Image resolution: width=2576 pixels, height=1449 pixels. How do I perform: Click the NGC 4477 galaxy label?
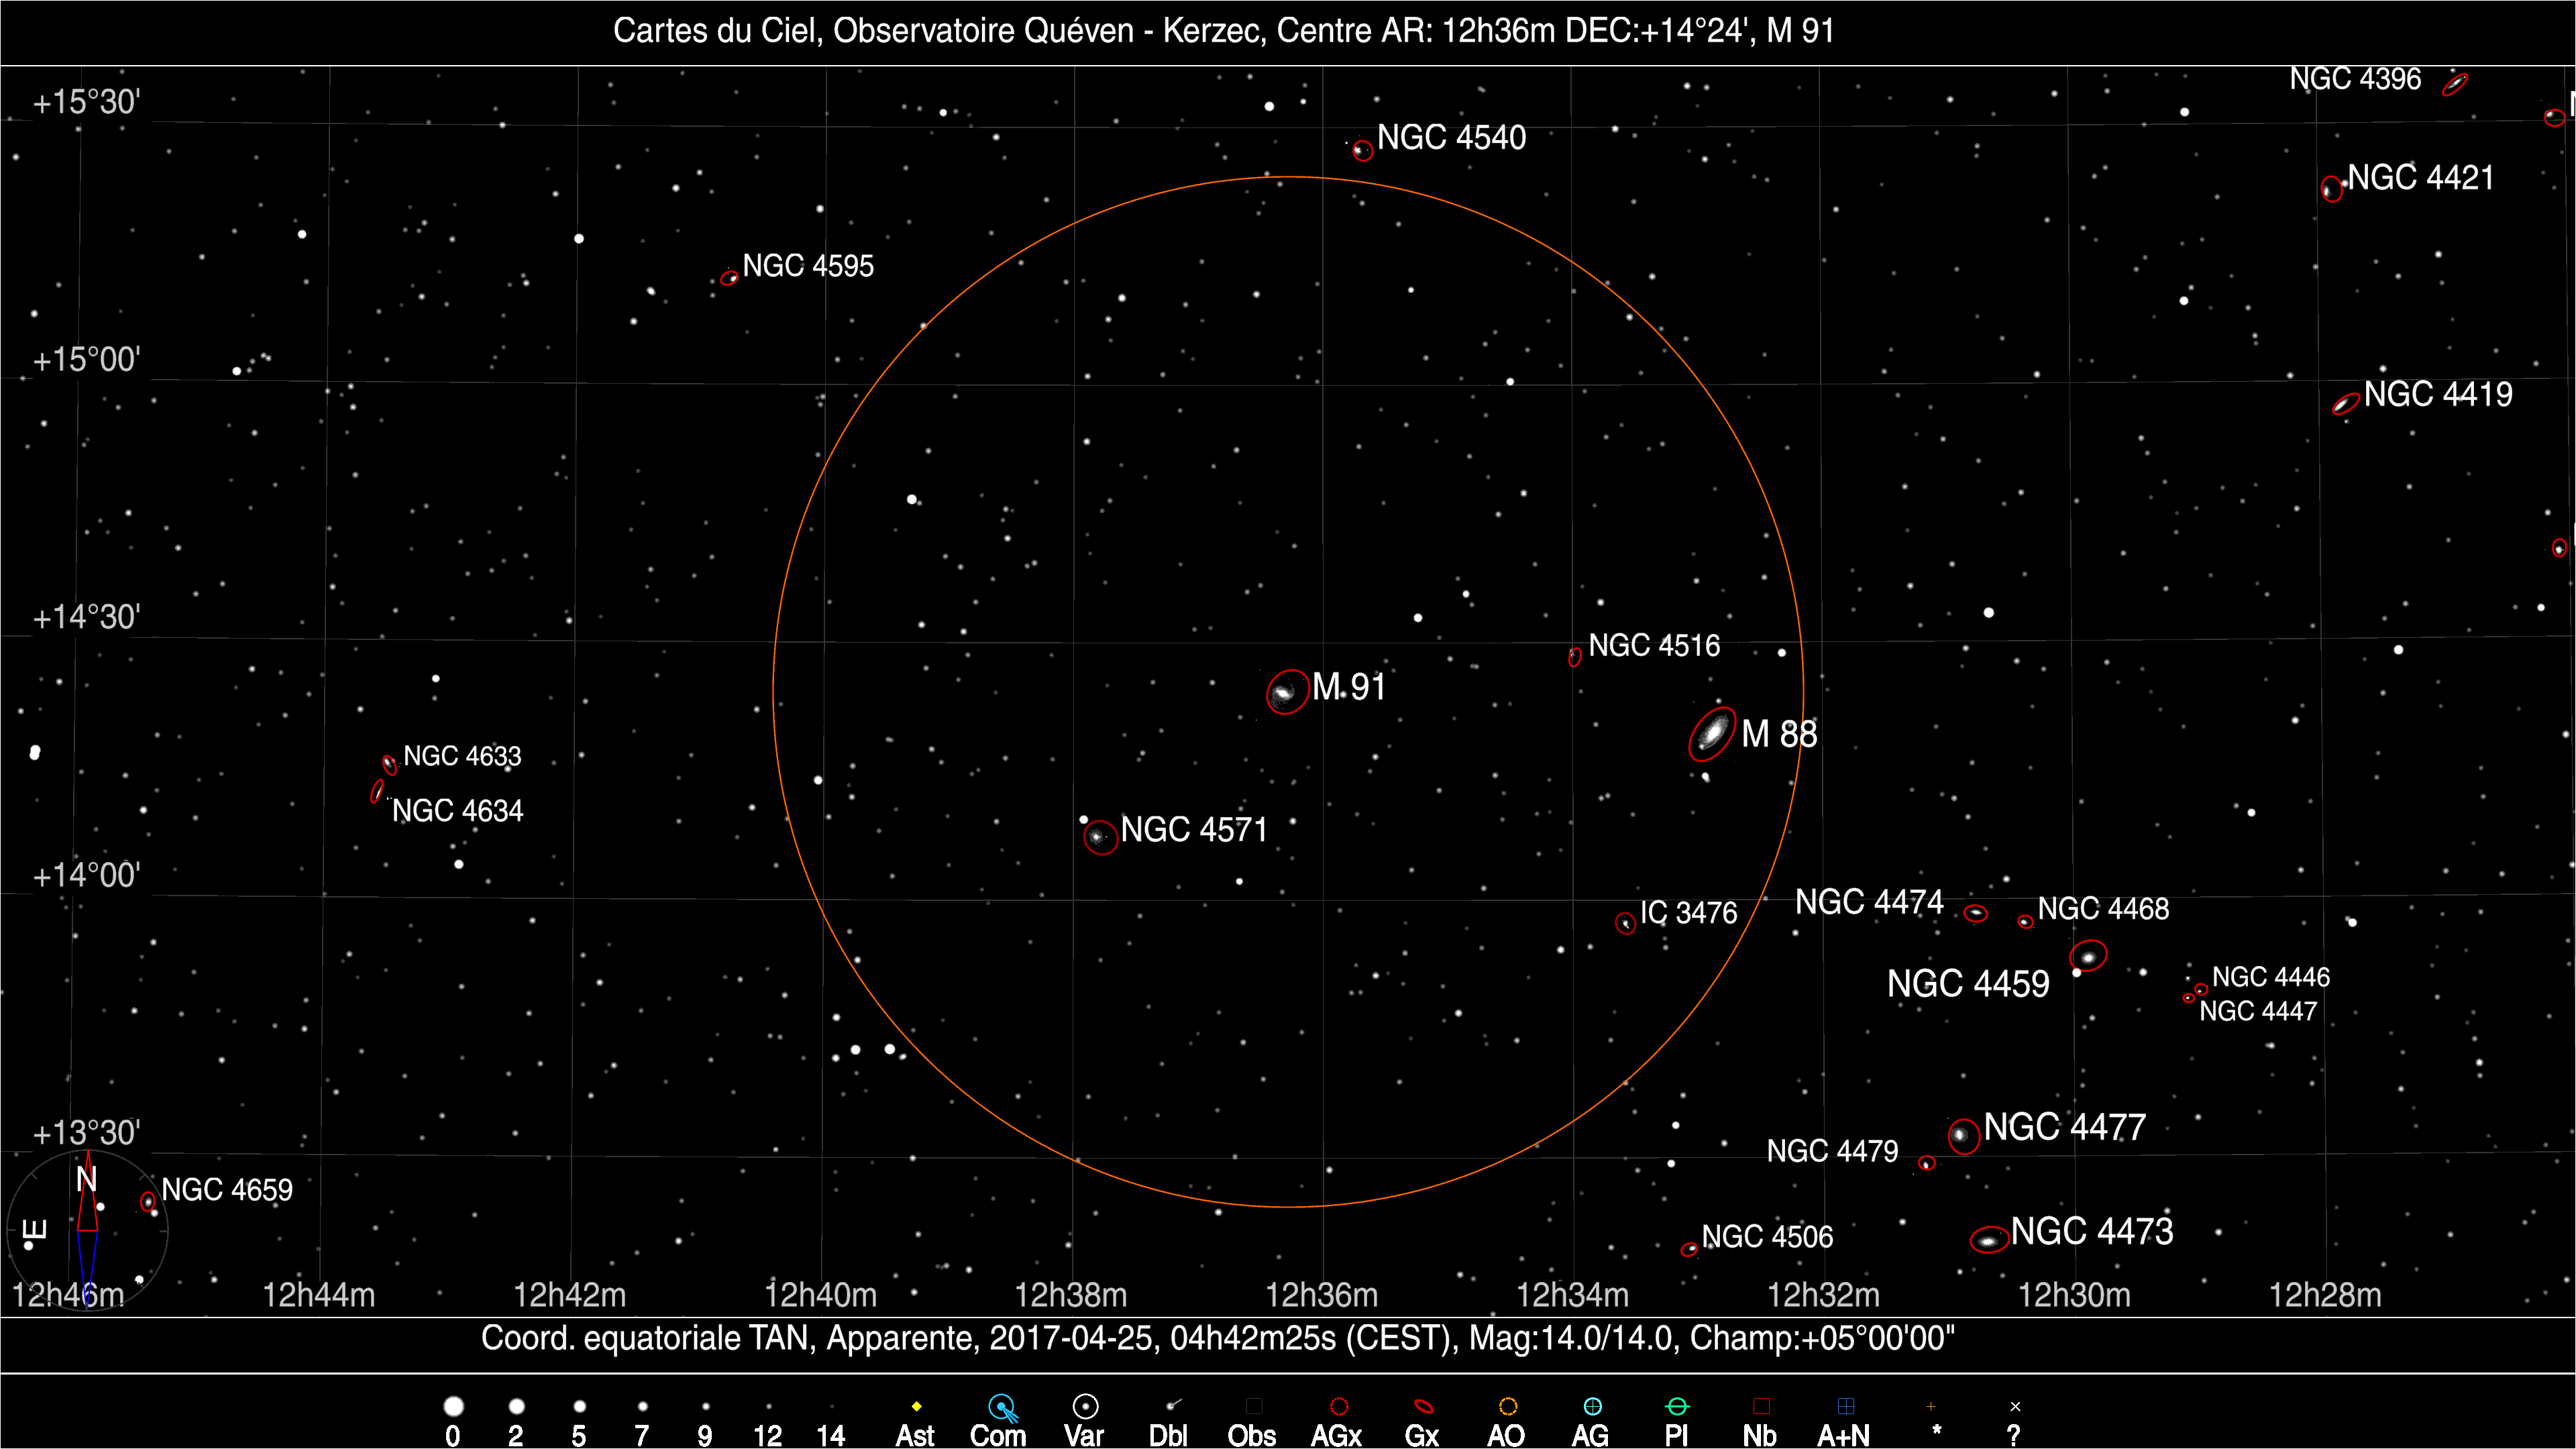2064,1127
